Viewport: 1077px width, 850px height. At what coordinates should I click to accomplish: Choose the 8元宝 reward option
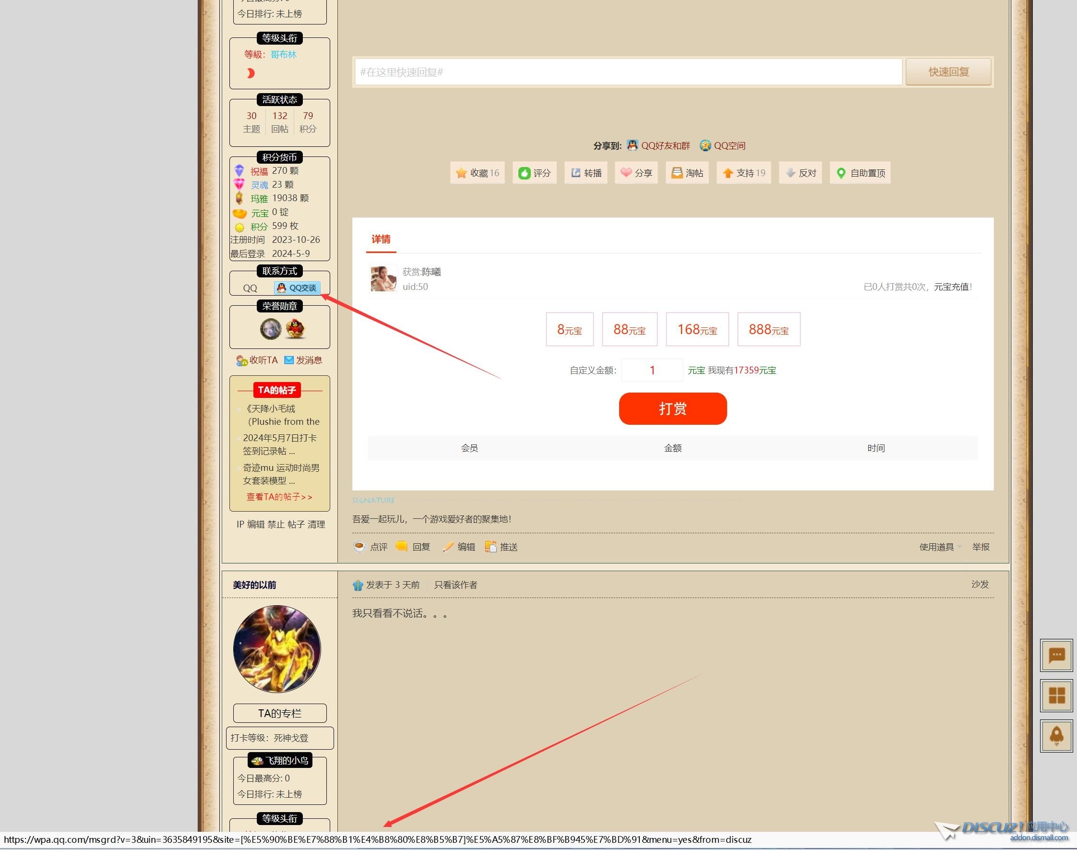point(569,329)
